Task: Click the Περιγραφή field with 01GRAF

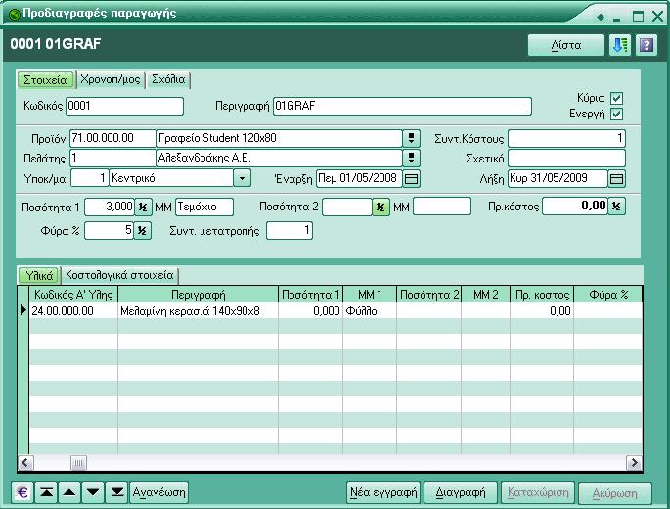Action: click(402, 106)
